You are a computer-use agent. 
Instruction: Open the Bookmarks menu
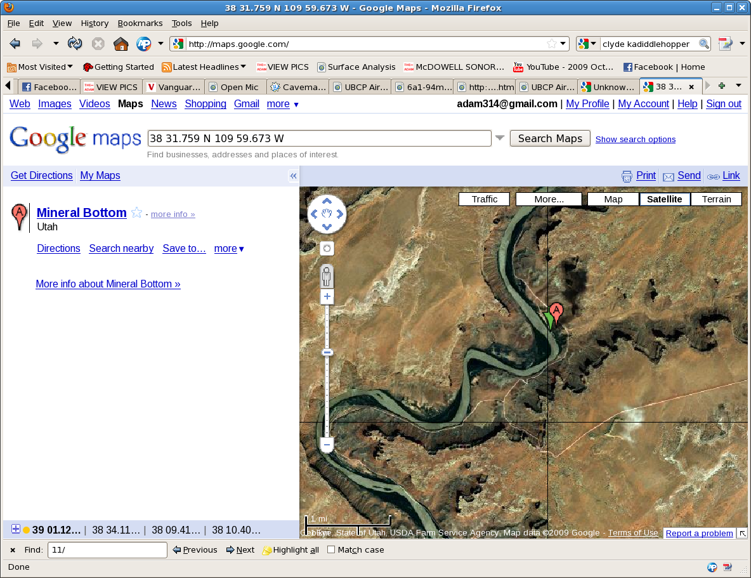click(140, 23)
